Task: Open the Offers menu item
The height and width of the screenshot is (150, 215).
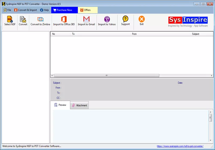Action: (x=88, y=10)
